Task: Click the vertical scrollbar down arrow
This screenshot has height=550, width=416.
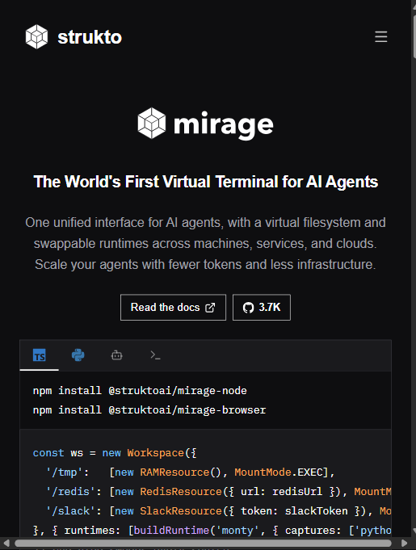Action: coord(414,531)
